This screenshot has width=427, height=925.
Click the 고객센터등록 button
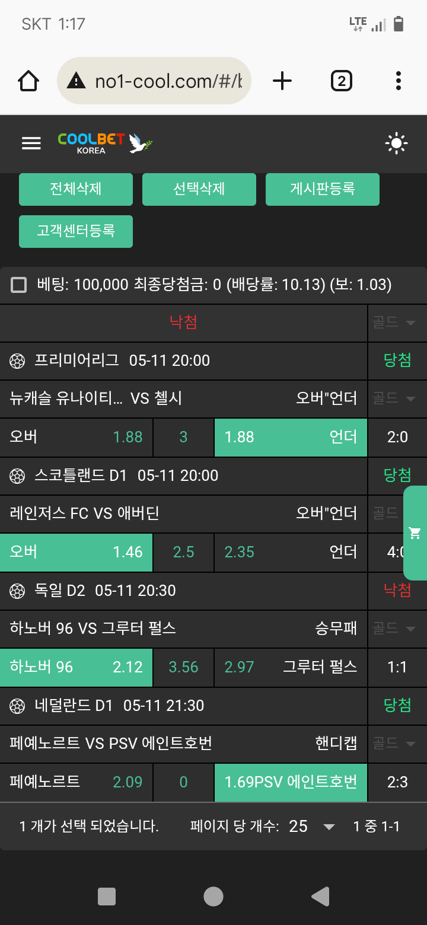pos(76,231)
